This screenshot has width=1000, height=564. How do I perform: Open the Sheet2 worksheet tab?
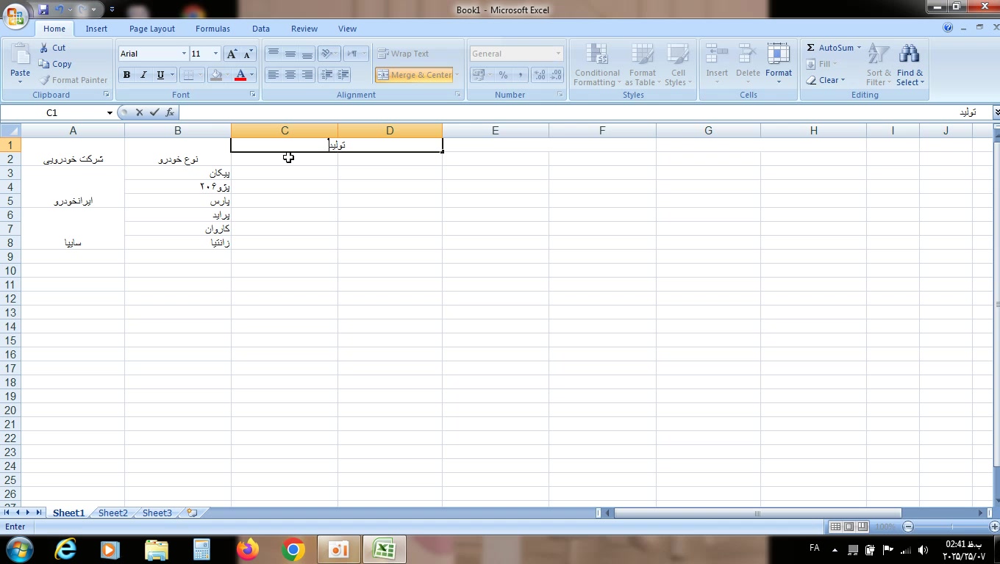113,513
